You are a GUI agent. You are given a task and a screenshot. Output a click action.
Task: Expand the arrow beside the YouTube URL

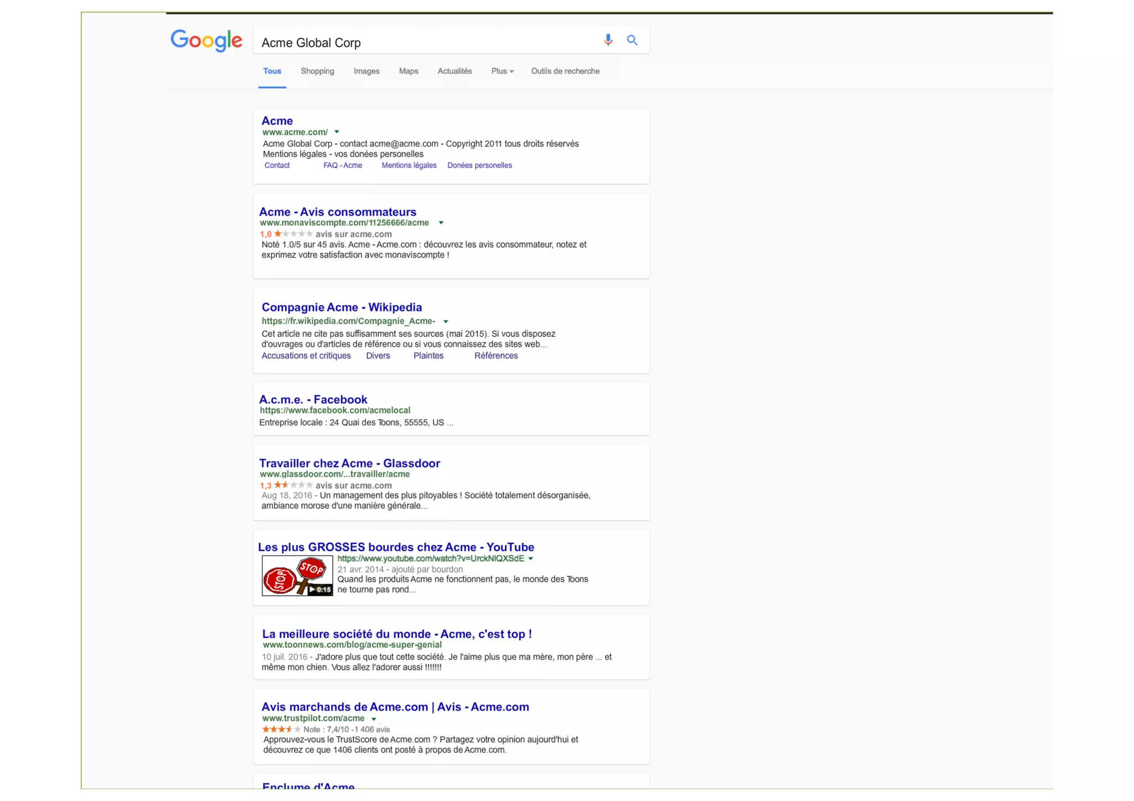(530, 559)
